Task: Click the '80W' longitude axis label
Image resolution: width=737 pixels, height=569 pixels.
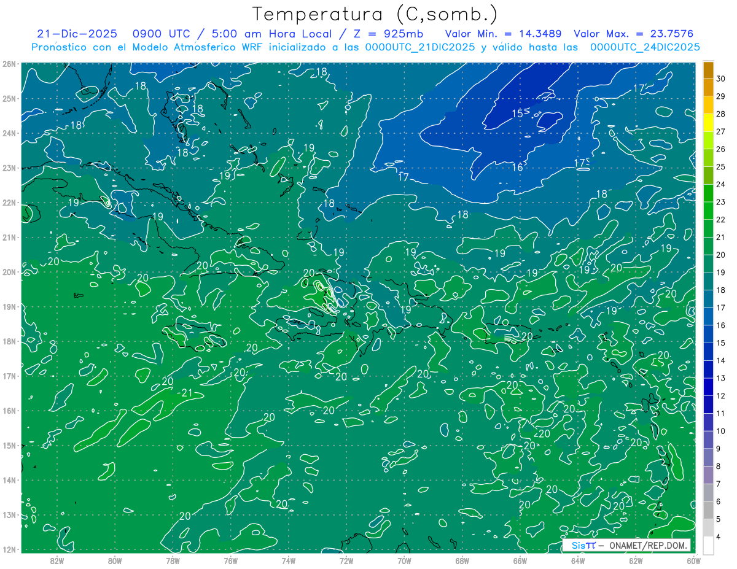Action: pos(115,561)
